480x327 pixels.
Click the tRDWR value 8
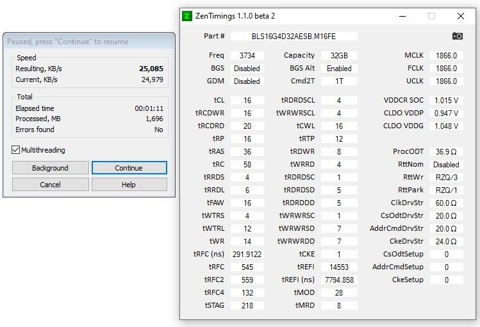point(339,151)
